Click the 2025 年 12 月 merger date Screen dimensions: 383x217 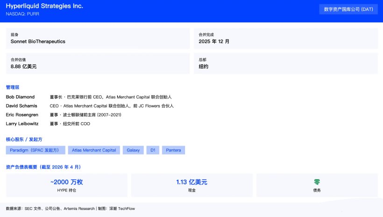coord(214,42)
